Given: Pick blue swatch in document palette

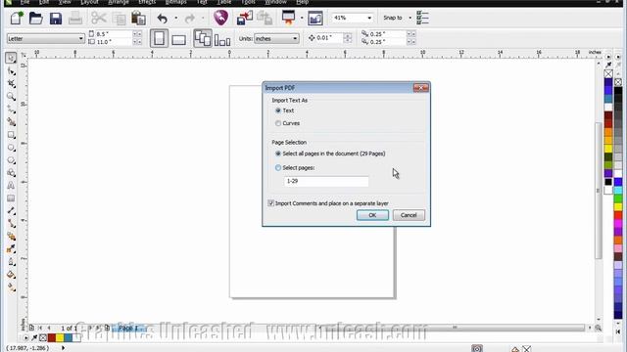Looking at the screenshot, I should click(68, 338).
